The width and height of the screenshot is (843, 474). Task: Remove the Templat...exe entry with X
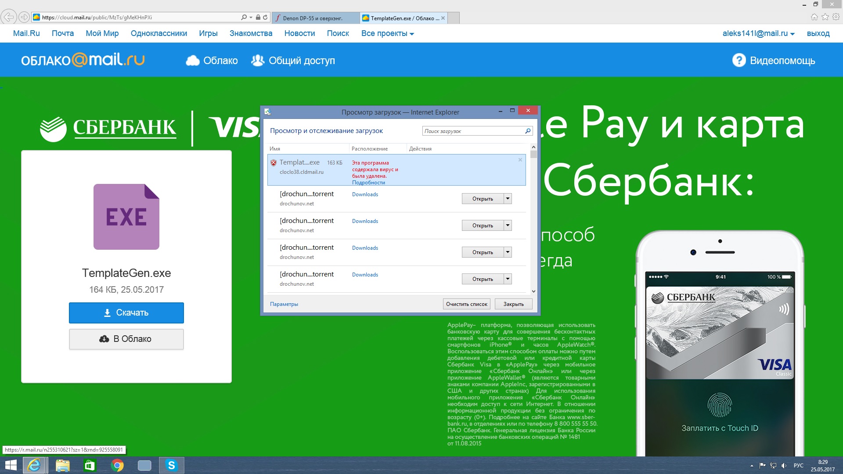click(x=520, y=160)
